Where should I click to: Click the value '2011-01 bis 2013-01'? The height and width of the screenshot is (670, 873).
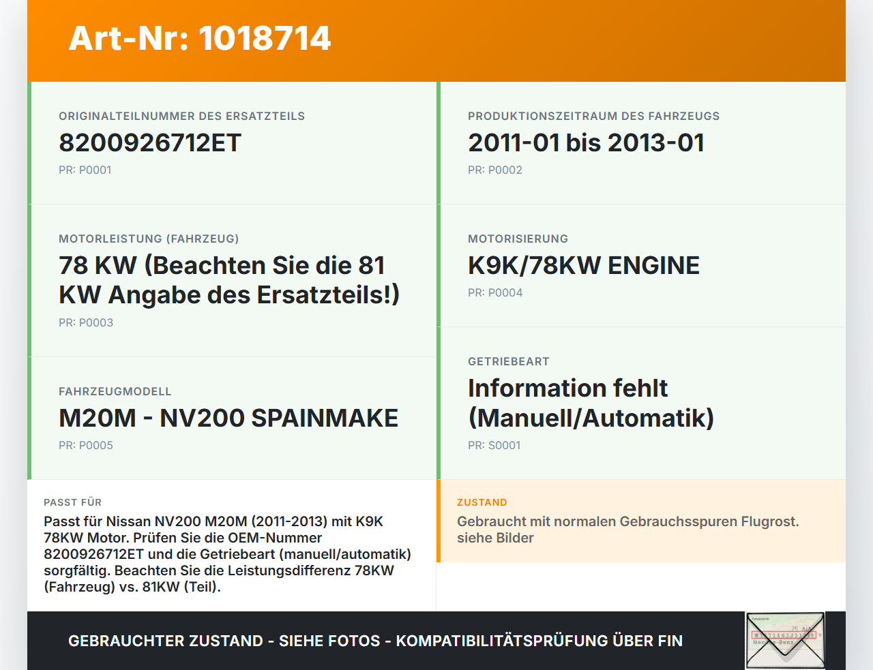[x=586, y=142]
